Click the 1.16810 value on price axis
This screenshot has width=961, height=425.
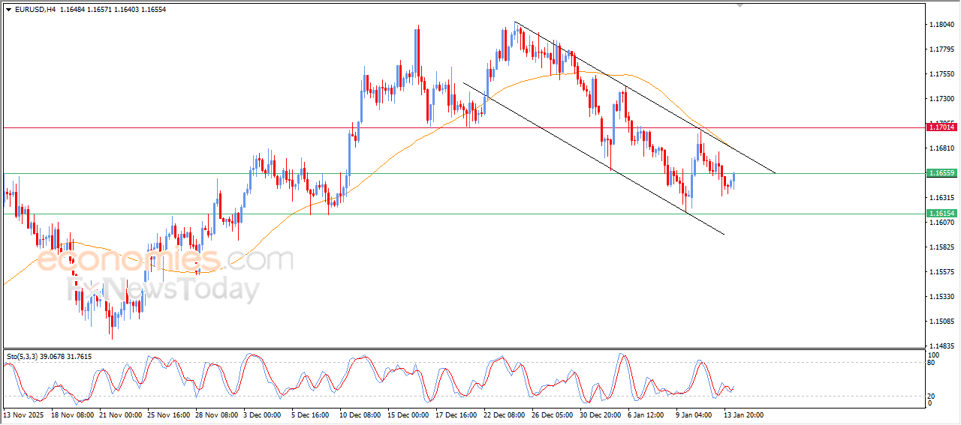(941, 148)
